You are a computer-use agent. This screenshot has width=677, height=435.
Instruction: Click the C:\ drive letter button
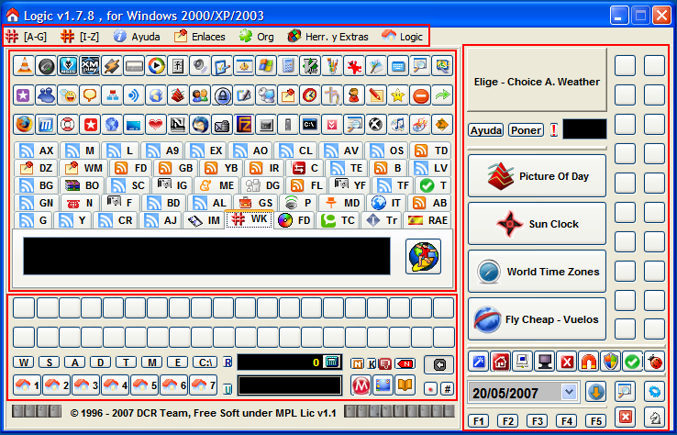click(205, 362)
